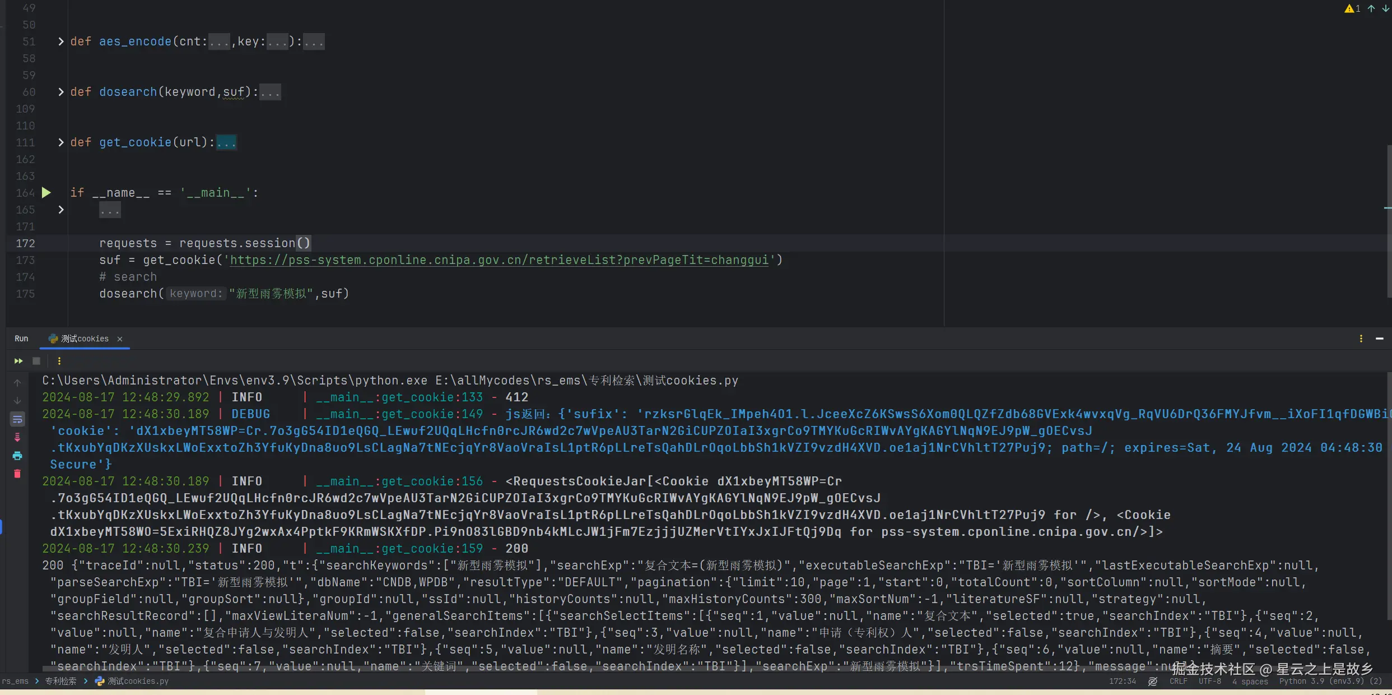Run main block via green gutter arrow
This screenshot has width=1392, height=695.
(46, 193)
